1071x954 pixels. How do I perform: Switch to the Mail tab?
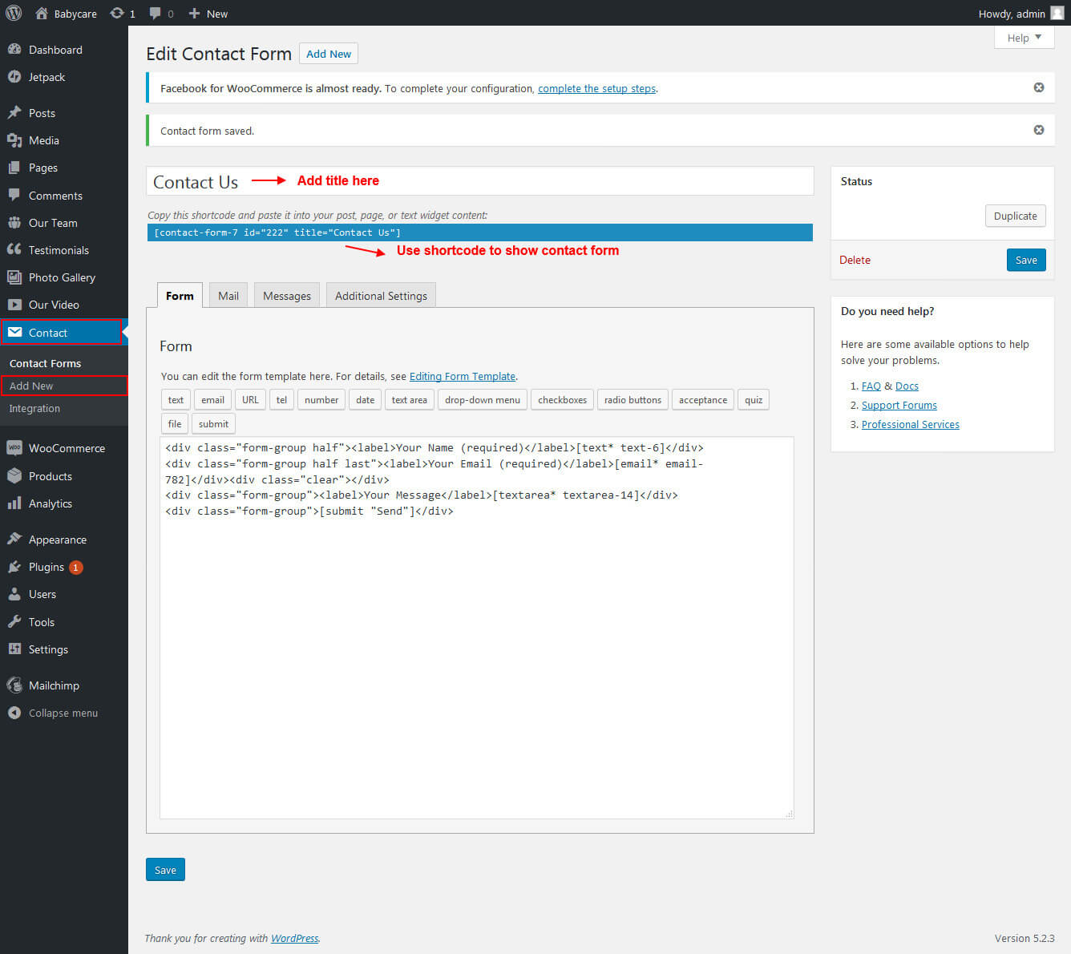point(228,295)
